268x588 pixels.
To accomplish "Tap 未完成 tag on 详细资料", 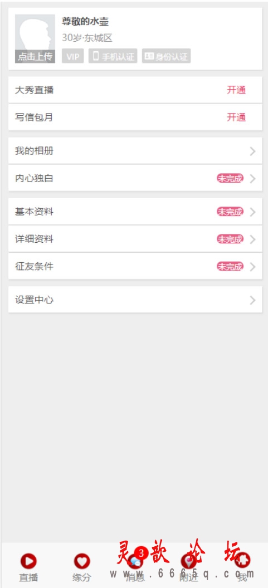I will (230, 239).
